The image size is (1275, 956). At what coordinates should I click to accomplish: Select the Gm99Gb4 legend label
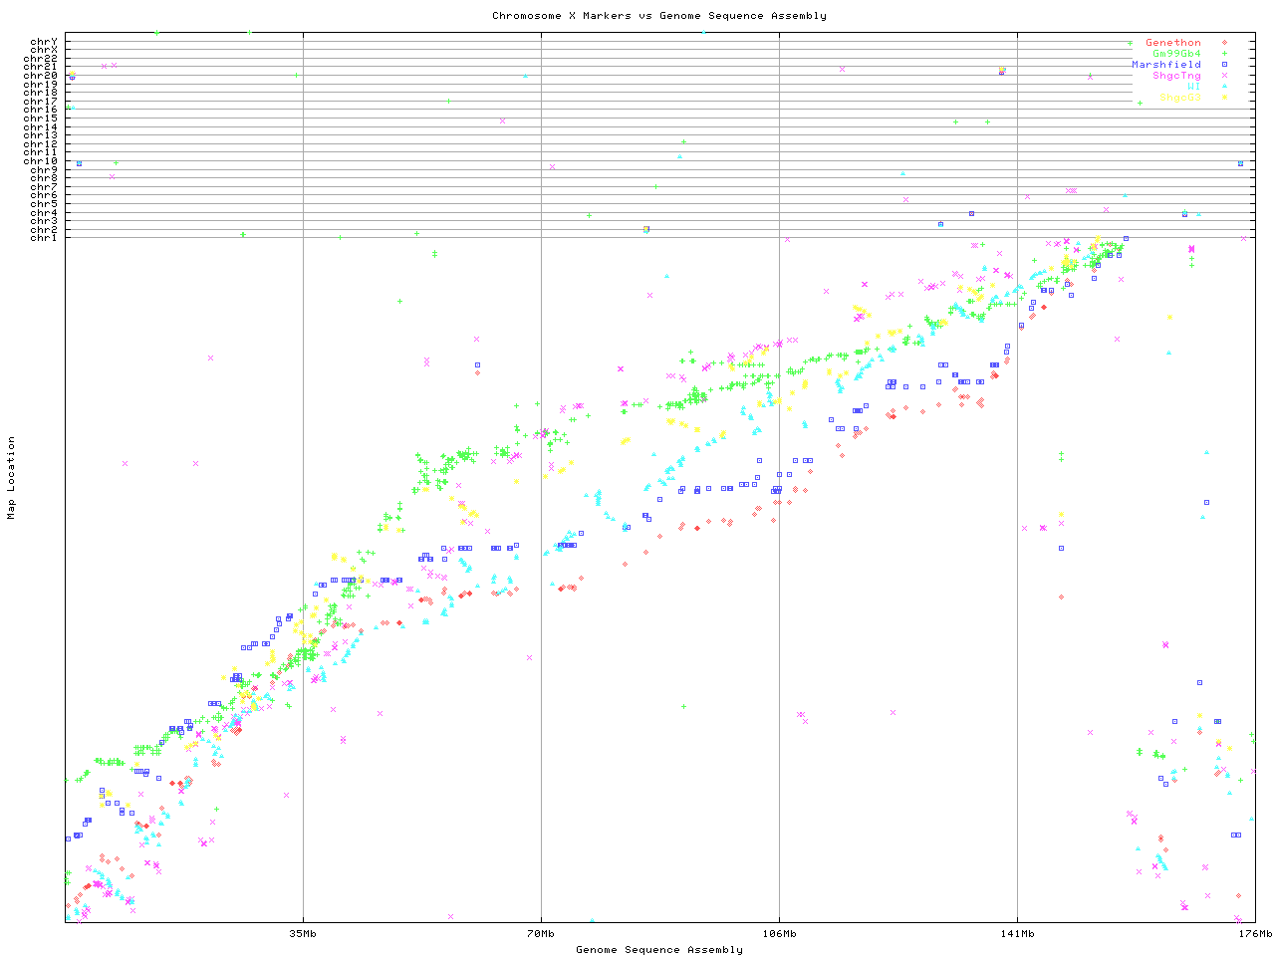click(1176, 54)
